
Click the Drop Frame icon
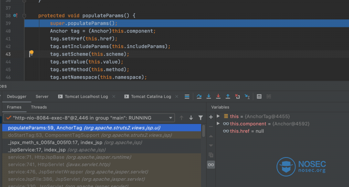click(237, 96)
